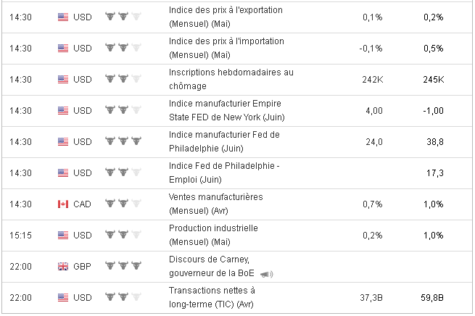Click US flag in the prix à l'exportation row

coord(62,17)
